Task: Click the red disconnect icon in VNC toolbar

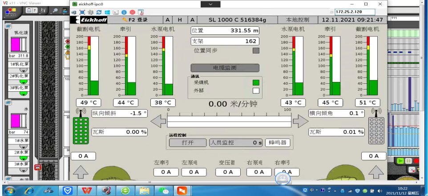Action: click(132, 12)
